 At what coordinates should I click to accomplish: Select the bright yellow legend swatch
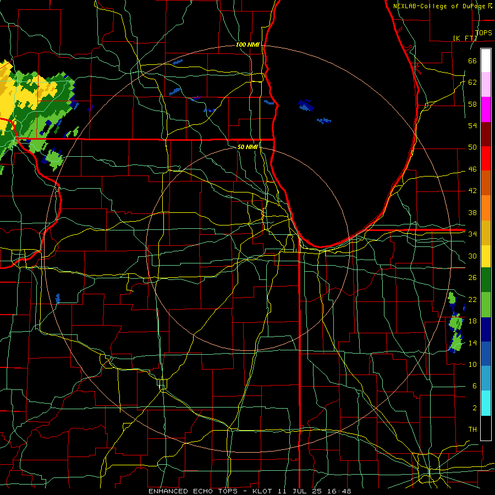tap(486, 256)
